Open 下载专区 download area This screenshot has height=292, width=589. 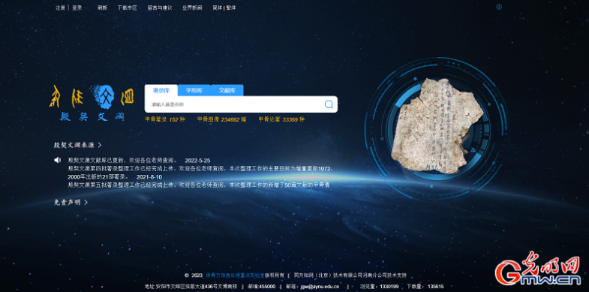pyautogui.click(x=128, y=8)
